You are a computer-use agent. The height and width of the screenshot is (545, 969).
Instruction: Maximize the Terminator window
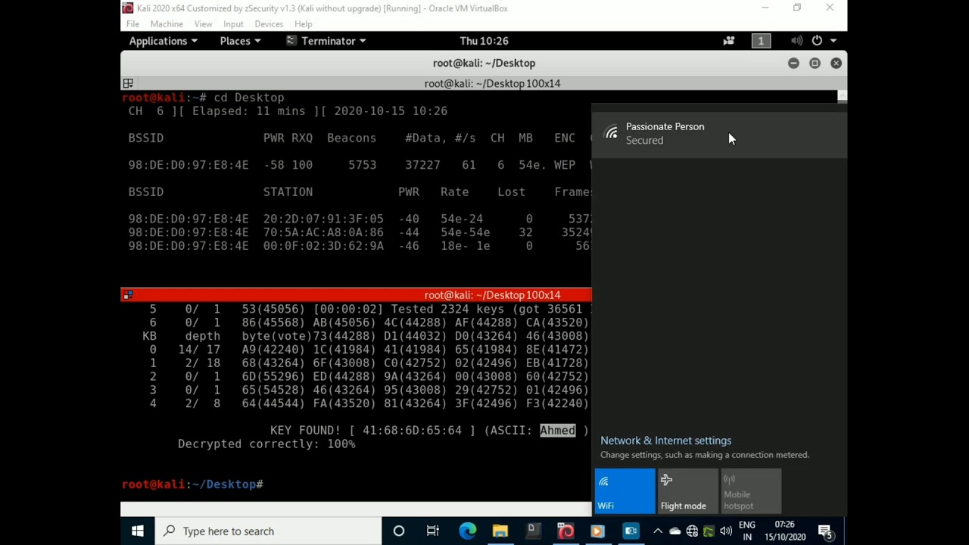click(x=815, y=64)
